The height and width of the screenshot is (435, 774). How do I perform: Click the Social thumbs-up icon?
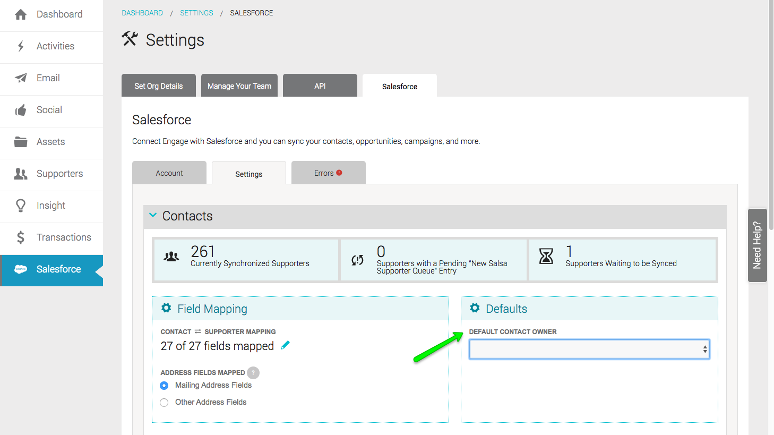pos(21,110)
